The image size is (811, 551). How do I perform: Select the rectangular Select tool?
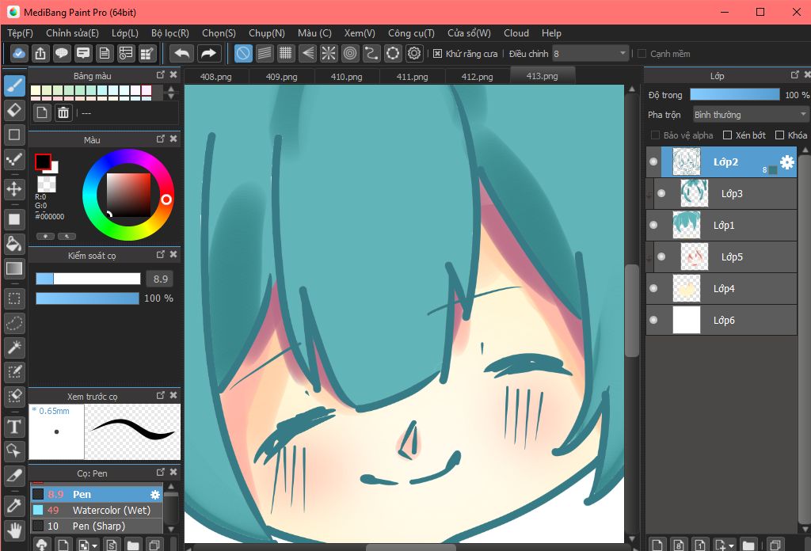pyautogui.click(x=14, y=298)
